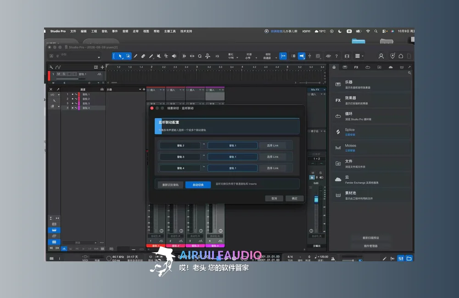Click the Quantize Q icon in toolbar
Image resolution: width=459 pixels, height=298 pixels.
(200, 56)
